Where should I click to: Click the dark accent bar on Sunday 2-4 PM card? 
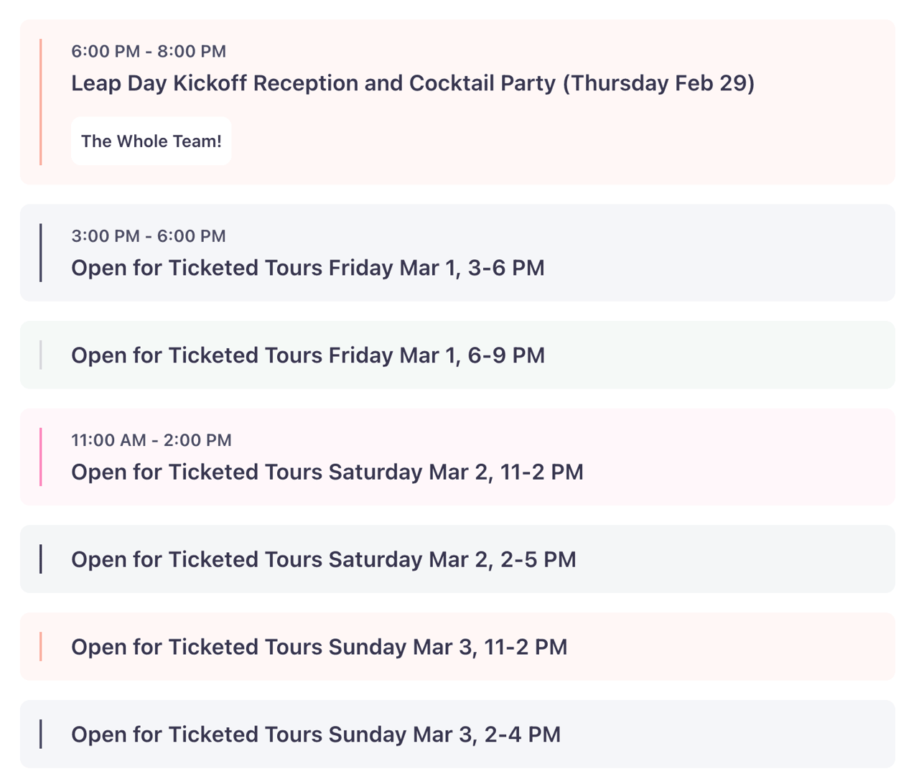tap(41, 734)
